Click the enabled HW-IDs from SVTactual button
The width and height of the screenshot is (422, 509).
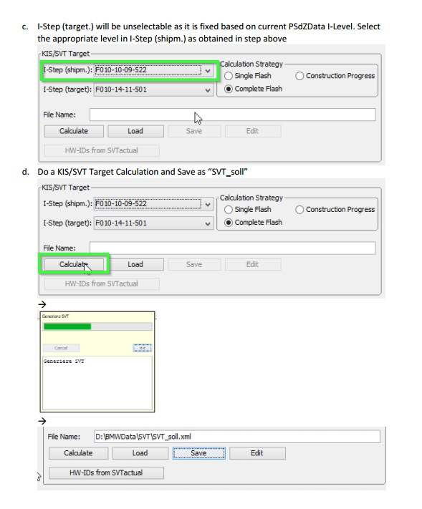106,472
